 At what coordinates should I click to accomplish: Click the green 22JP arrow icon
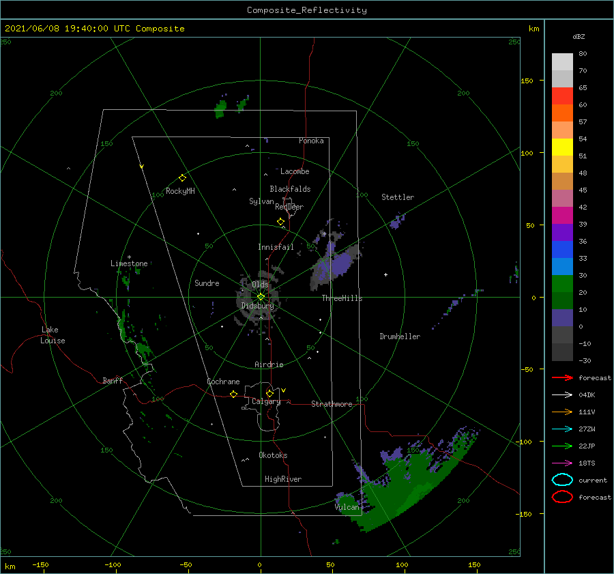pyautogui.click(x=562, y=446)
